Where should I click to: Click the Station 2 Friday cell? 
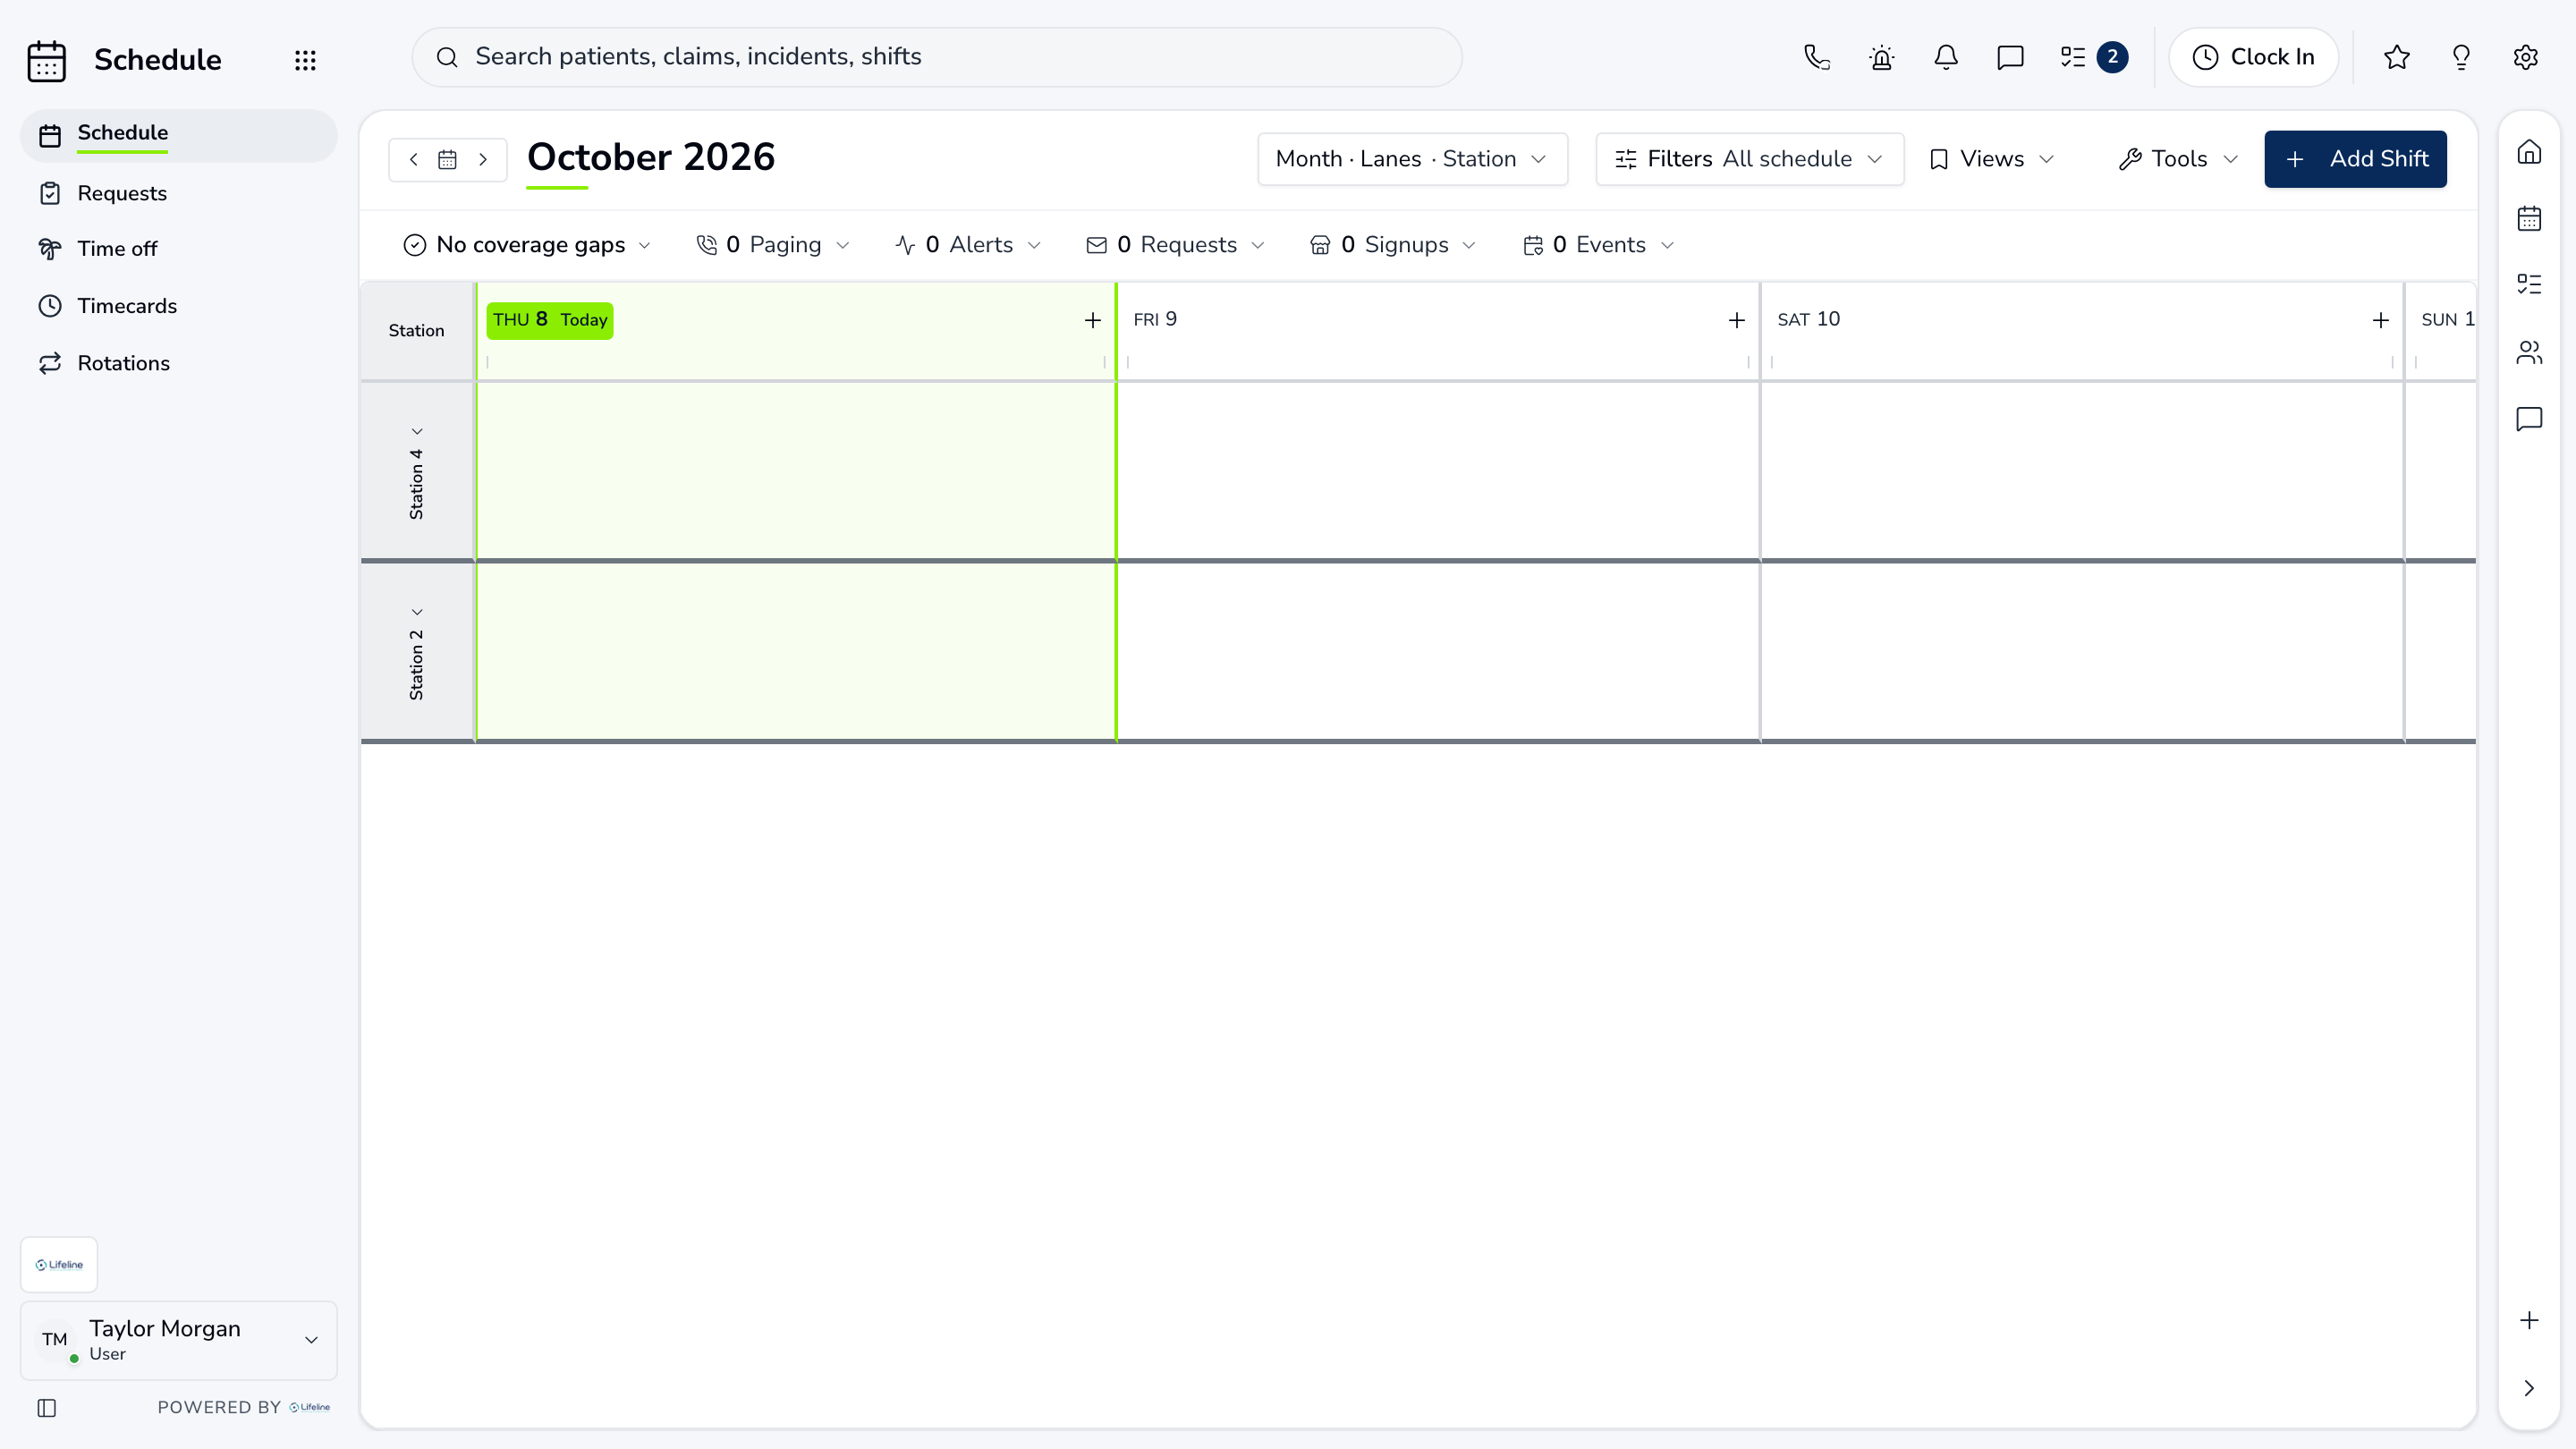(1438, 651)
